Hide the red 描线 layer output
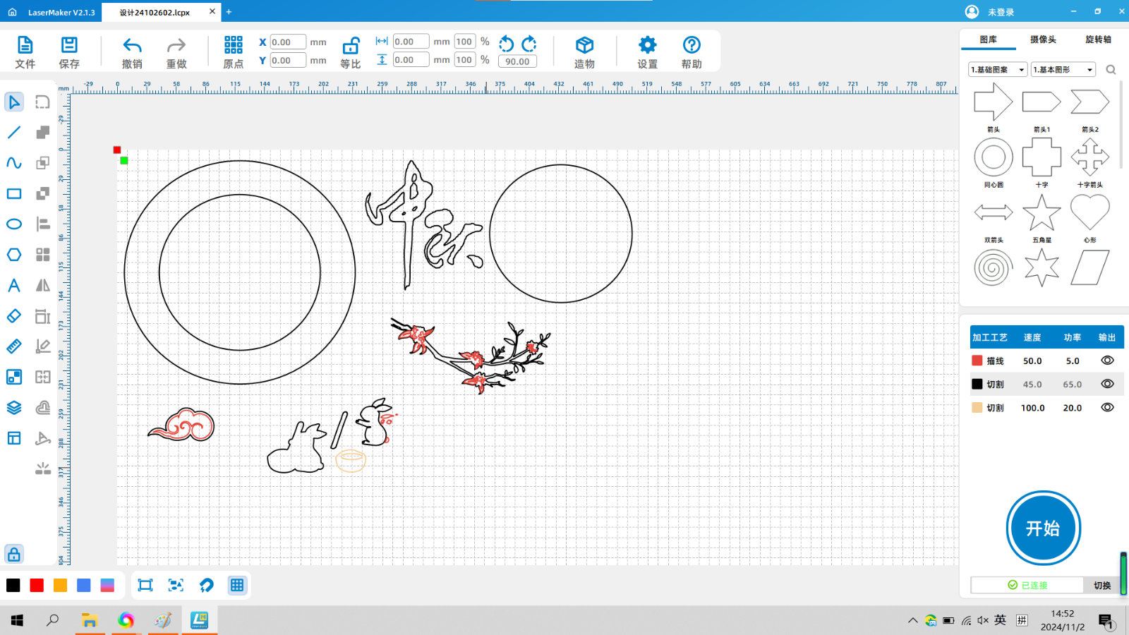 point(1107,361)
